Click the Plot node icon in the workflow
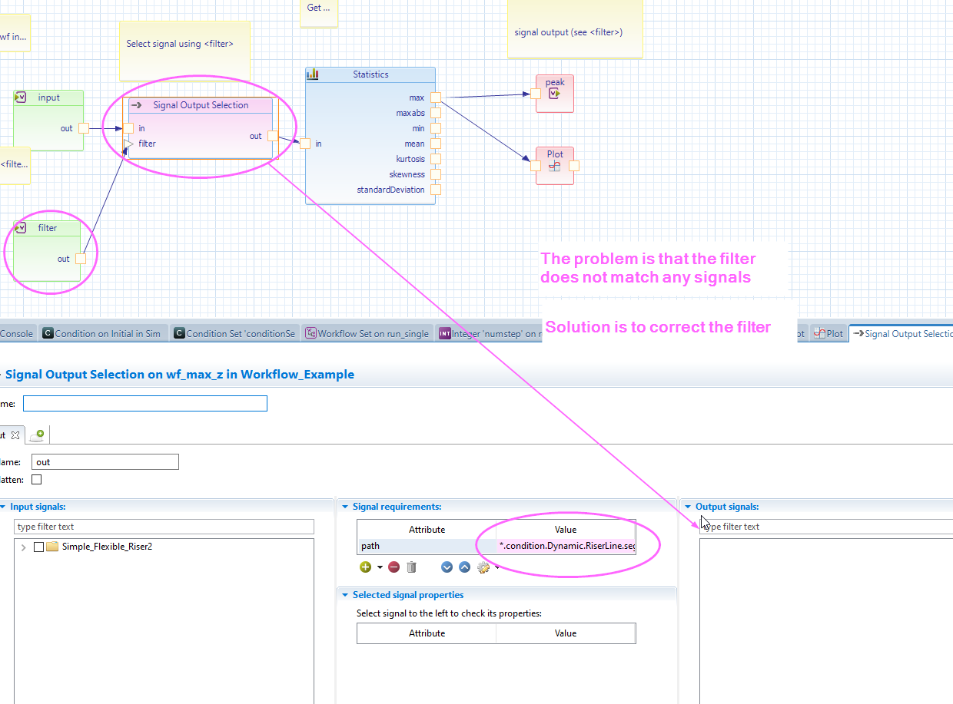Screen dimensions: 953x704 (554, 165)
